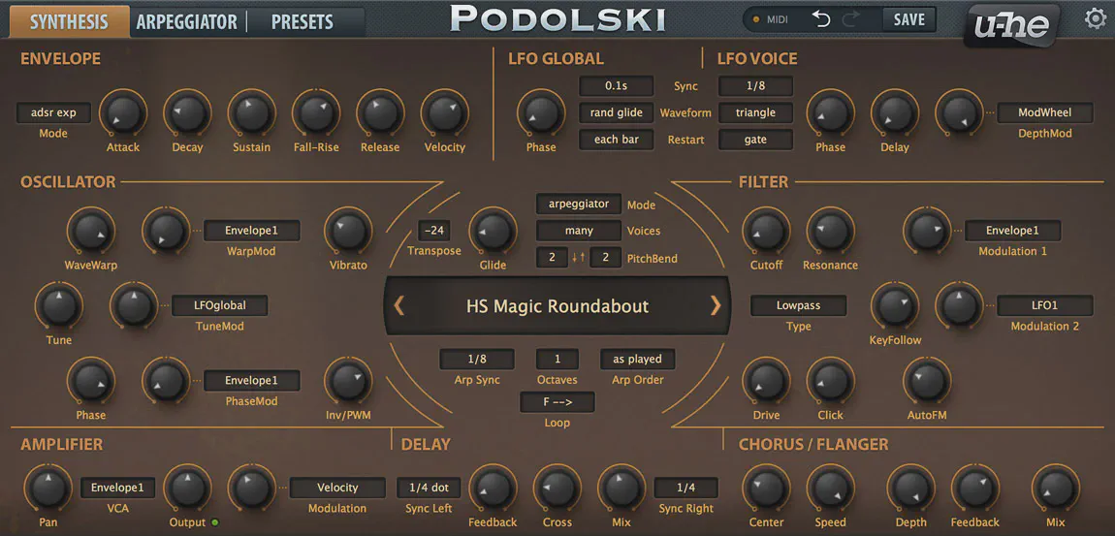Screen dimensions: 1115x536
Task: Click the filter Cutoff knob
Action: (766, 233)
